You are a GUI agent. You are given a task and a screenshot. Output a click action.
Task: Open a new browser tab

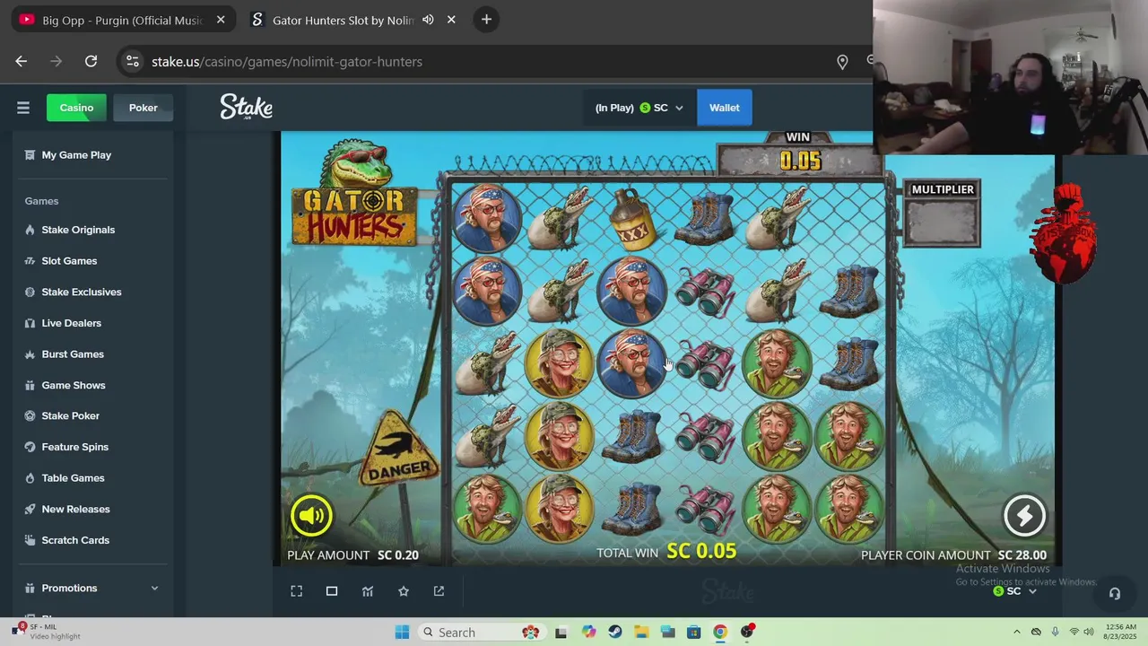(x=486, y=19)
